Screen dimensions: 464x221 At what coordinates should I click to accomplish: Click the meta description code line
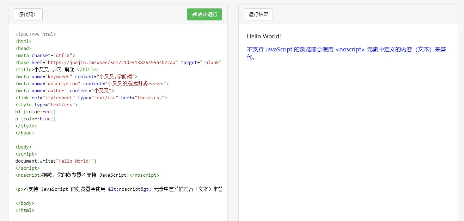point(92,84)
